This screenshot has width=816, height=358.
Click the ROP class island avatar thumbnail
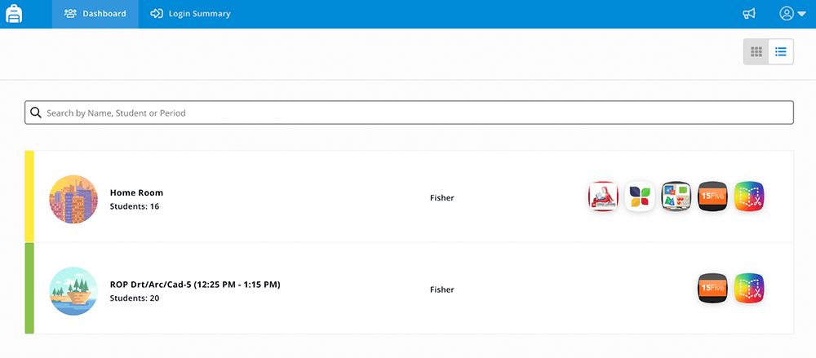(73, 290)
